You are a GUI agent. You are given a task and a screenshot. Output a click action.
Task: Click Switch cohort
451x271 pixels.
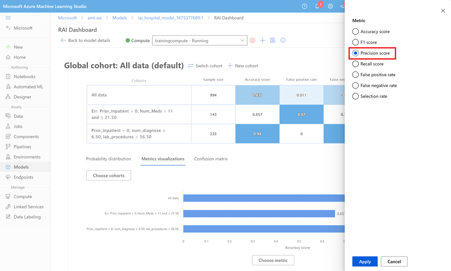point(205,65)
